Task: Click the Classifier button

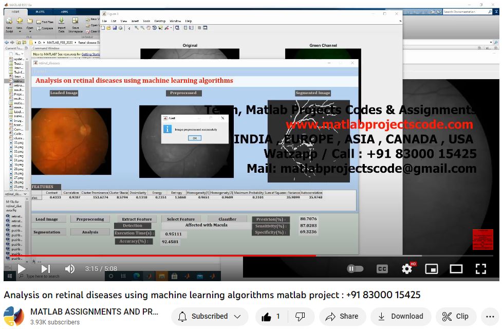Action: pos(228,219)
